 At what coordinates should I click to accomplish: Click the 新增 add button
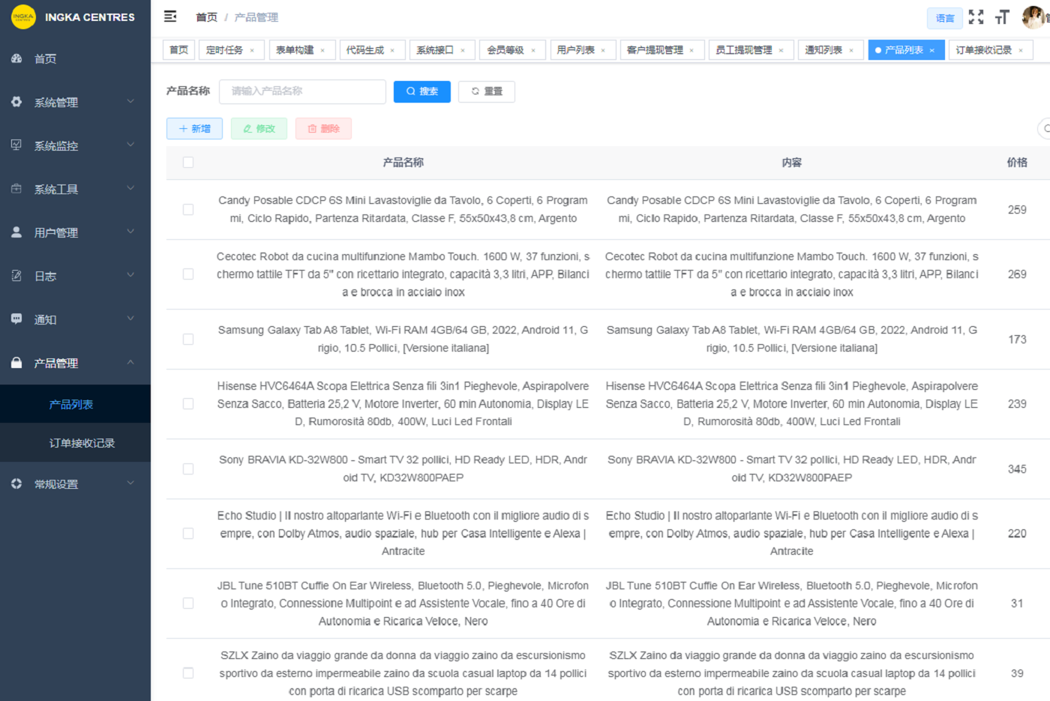click(x=194, y=129)
